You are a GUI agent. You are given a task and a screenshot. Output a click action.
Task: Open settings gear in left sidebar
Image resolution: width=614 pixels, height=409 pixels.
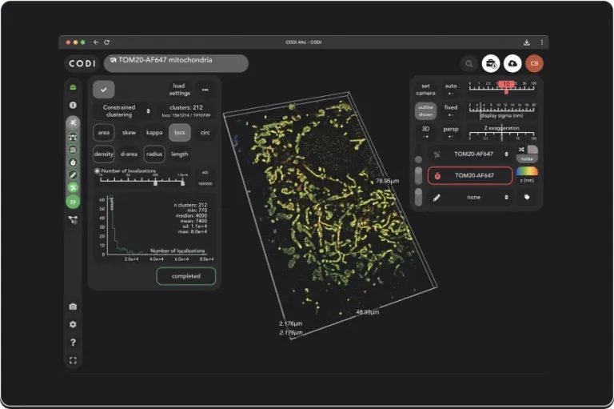[73, 325]
